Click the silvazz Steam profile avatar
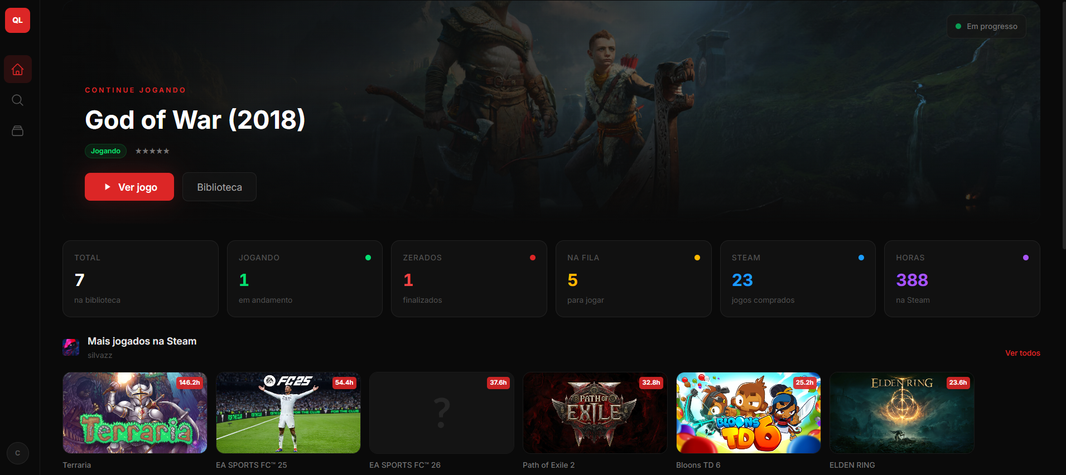The height and width of the screenshot is (475, 1066). [x=71, y=347]
